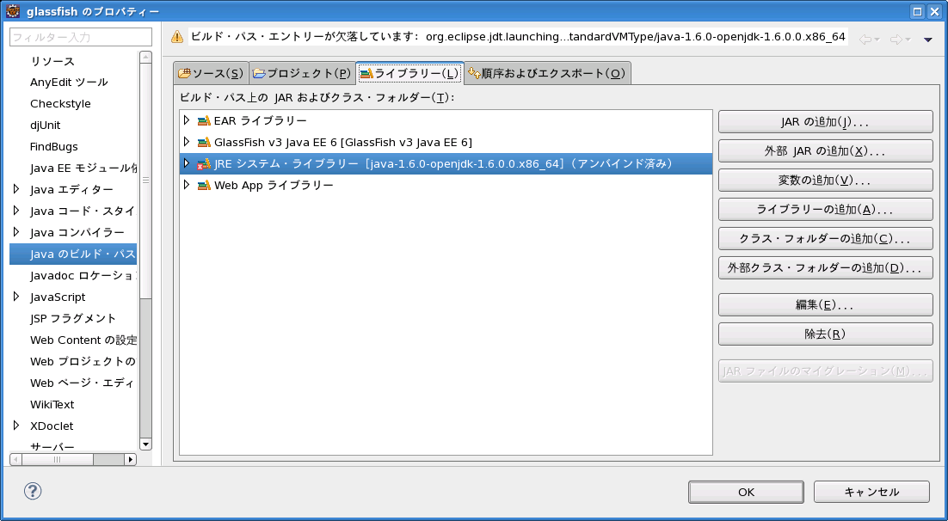948x521 pixels.
Task: Select Checkstyle in the sidebar
Action: tap(60, 103)
